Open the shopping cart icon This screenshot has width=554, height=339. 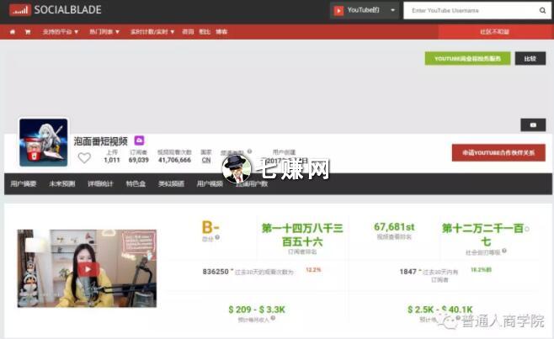(x=28, y=32)
